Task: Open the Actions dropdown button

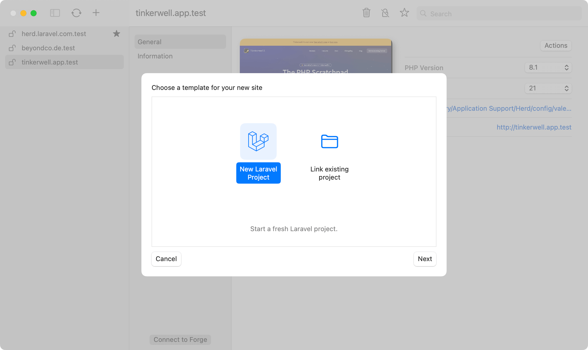Action: click(556, 45)
